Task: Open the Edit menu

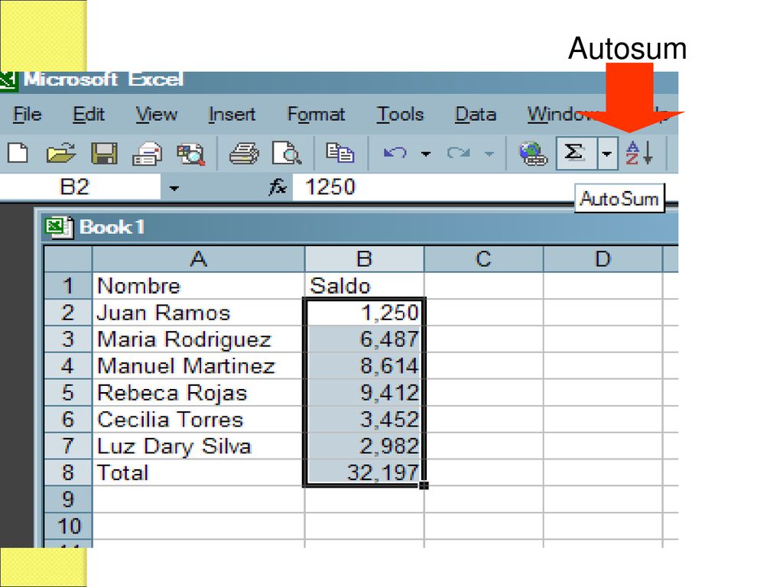Action: [89, 115]
